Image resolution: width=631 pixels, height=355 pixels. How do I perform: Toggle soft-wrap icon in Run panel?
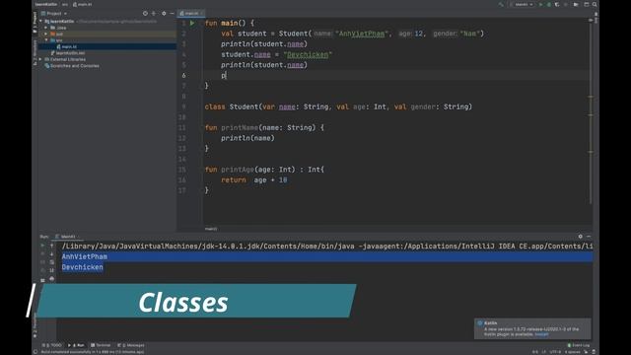point(52,262)
